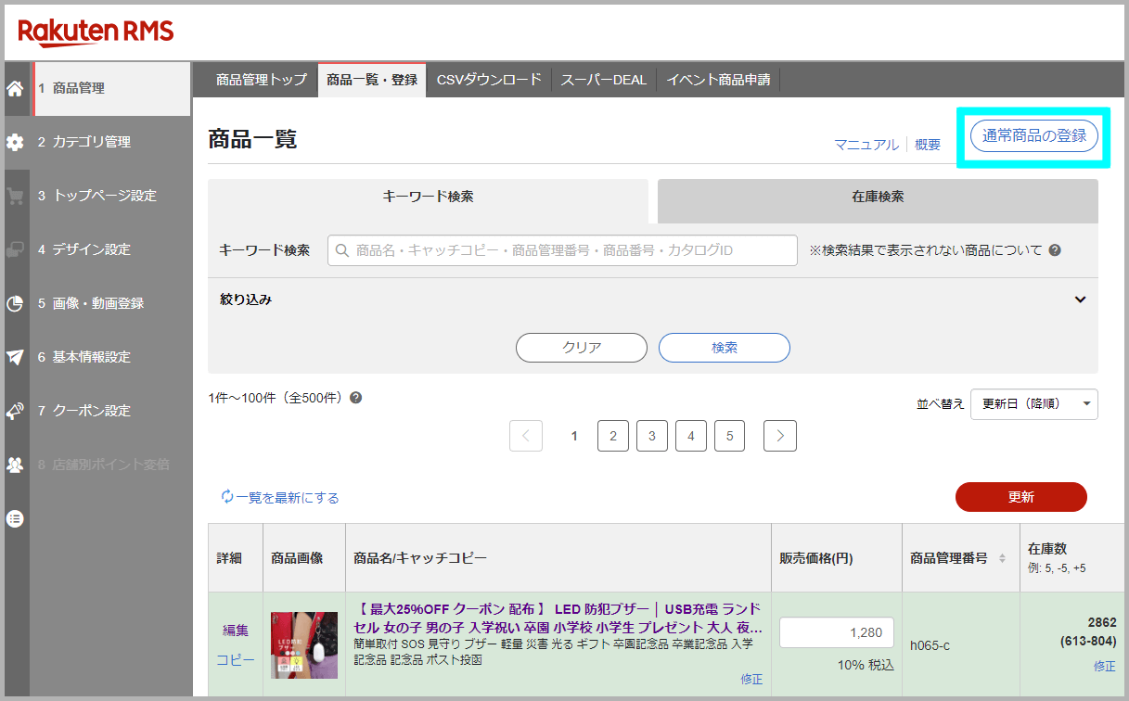Sort by 商品管理番号 column arrows

tap(1001, 558)
